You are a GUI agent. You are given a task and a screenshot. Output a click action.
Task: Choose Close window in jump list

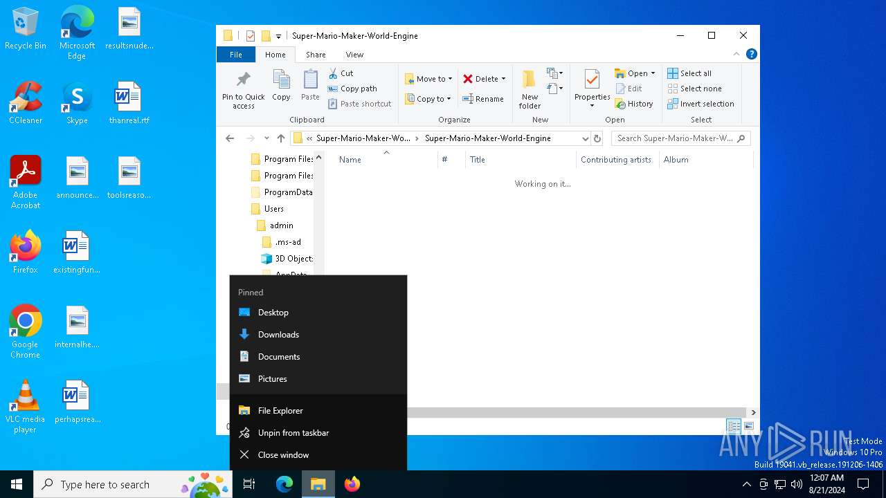[318, 455]
